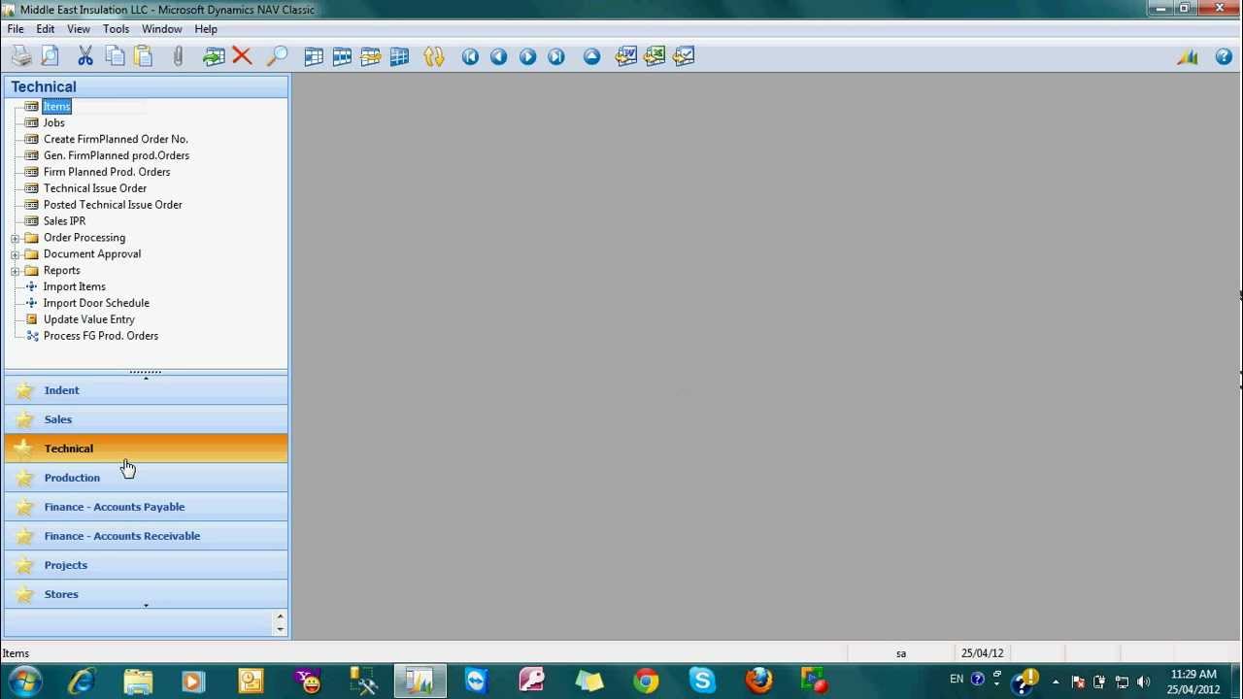Select the Technical menu button
The image size is (1243, 699).
point(146,449)
